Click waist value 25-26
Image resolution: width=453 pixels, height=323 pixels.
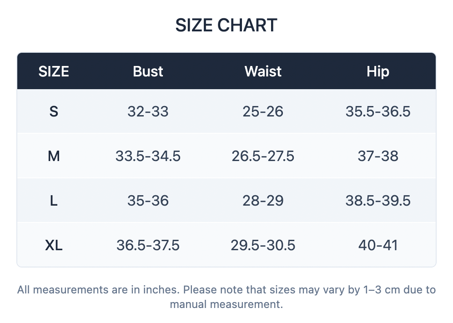point(263,111)
